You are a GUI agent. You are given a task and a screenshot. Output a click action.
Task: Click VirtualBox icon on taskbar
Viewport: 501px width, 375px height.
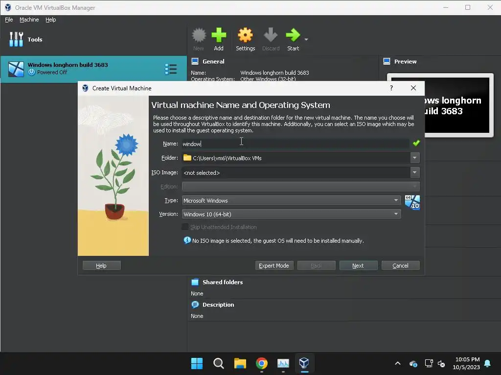(304, 363)
